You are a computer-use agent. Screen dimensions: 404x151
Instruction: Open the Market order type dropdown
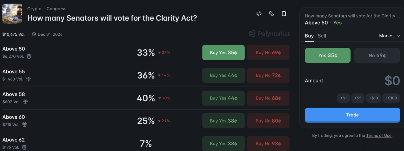[x=389, y=36]
